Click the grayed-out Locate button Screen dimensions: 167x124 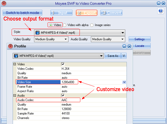coord(142,53)
